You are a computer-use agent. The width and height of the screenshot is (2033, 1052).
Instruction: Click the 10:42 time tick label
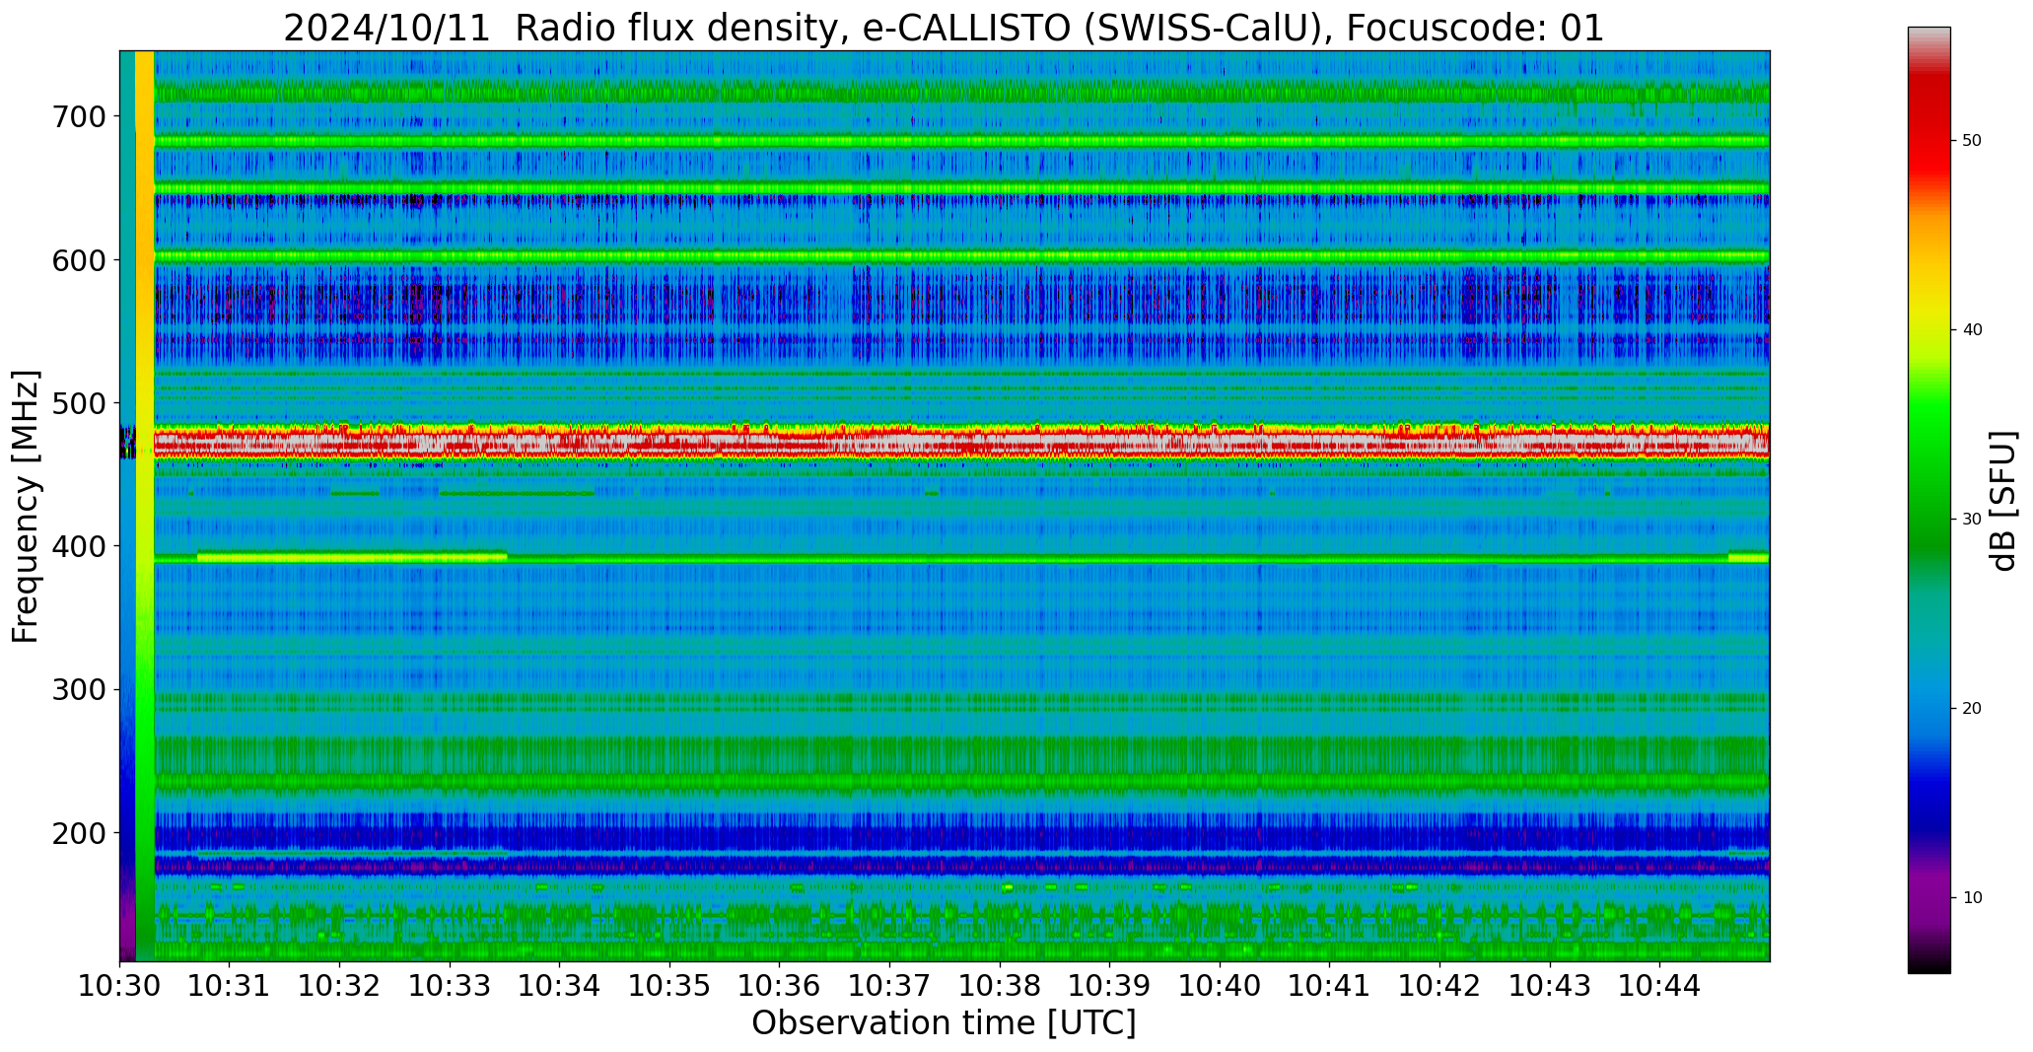pos(1439,985)
